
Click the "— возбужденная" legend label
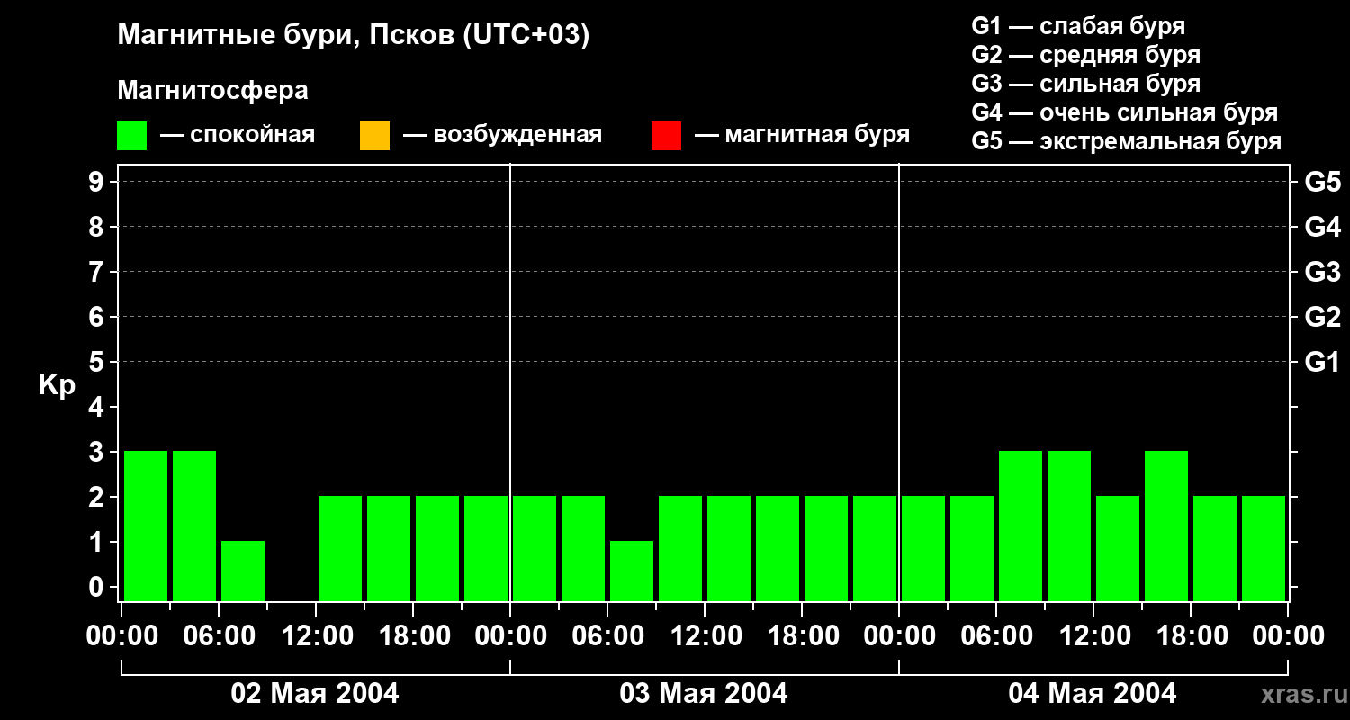tap(502, 135)
